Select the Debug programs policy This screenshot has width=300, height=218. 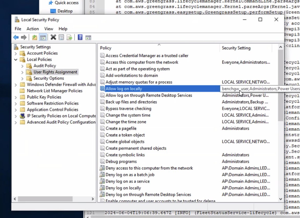coord(121,161)
